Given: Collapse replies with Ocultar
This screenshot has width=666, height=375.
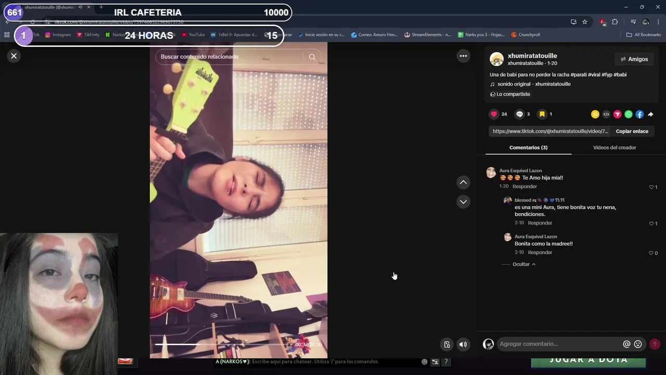Looking at the screenshot, I should 523,264.
